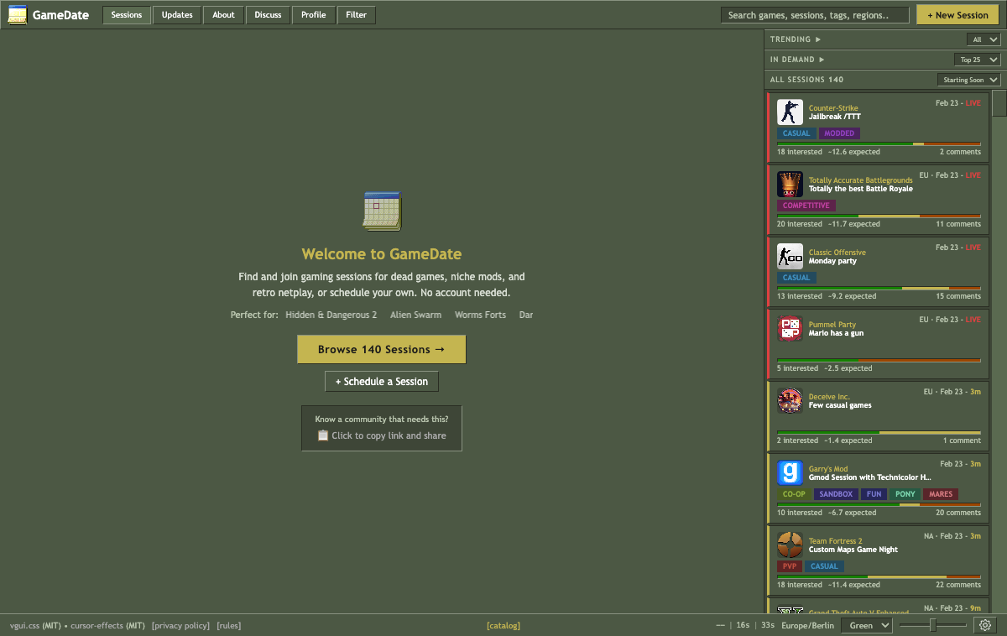Open settings via the gear icon
The image size is (1007, 636).
pos(985,625)
